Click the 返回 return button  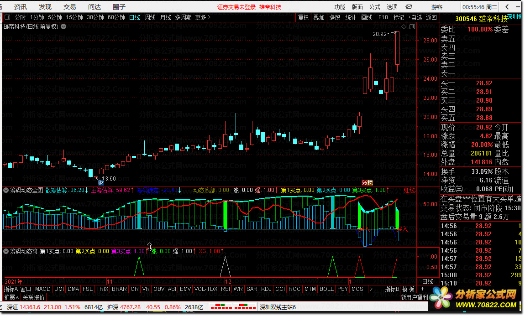pyautogui.click(x=431, y=17)
